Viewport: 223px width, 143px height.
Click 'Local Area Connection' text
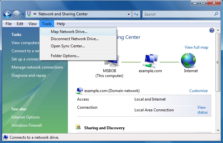(154, 110)
